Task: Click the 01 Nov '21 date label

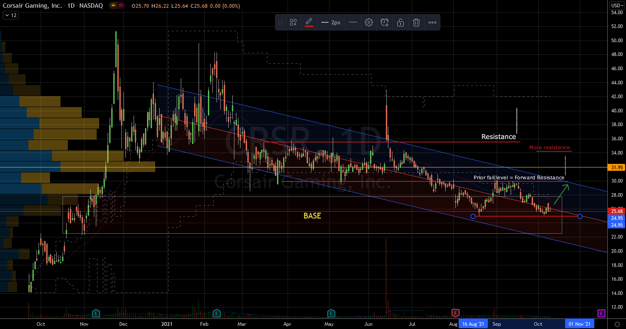Action: 580,324
